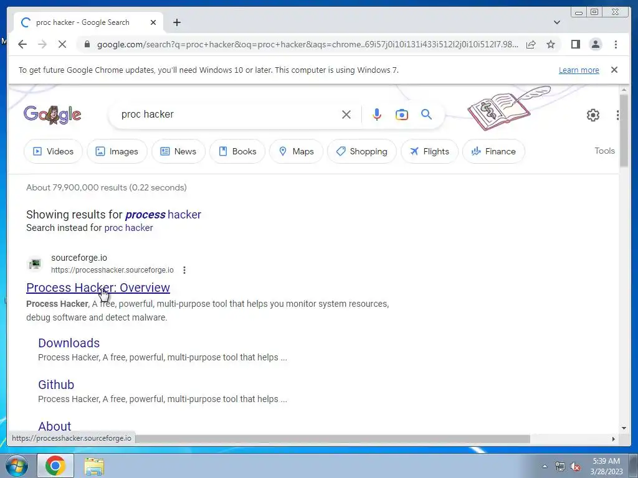The width and height of the screenshot is (638, 478).
Task: Click the page scroll-down arrow
Action: tap(624, 428)
